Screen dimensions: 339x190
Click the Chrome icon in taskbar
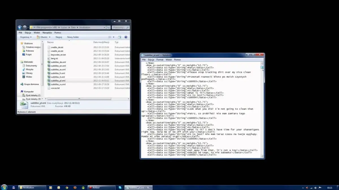67,187
